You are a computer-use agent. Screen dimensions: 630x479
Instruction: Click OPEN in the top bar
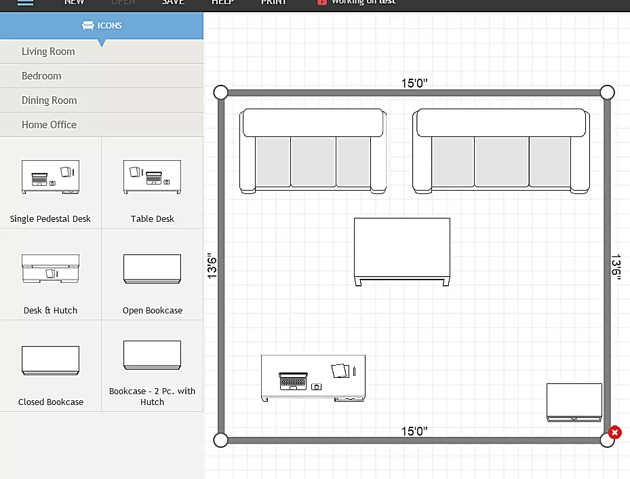point(123,2)
